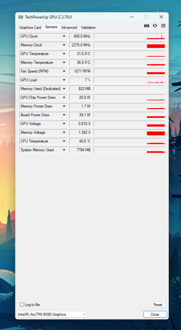This screenshot has width=181, height=330.
Task: Open the GPU Voltage sensor dropdown
Action: tap(64, 124)
